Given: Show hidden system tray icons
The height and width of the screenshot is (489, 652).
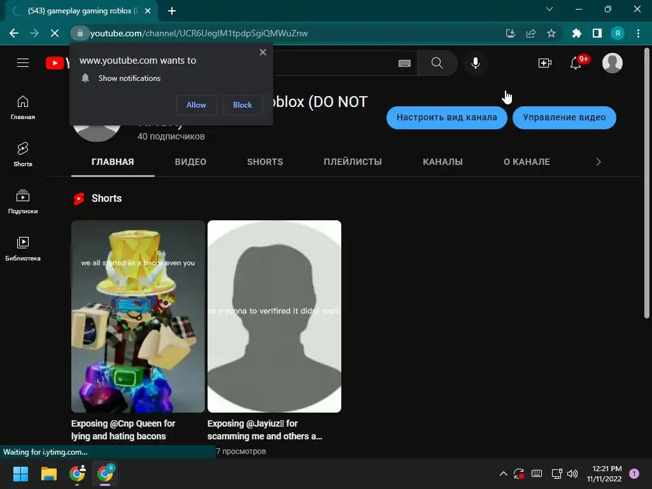Looking at the screenshot, I should 503,474.
